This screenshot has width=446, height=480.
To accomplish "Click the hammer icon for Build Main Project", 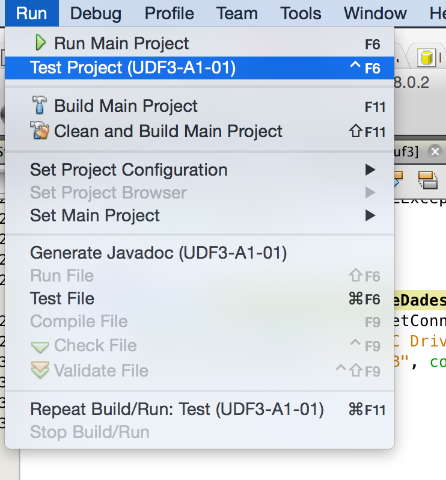I will click(39, 105).
